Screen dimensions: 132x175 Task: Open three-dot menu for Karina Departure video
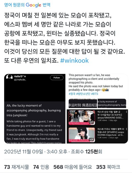tap(127, 129)
